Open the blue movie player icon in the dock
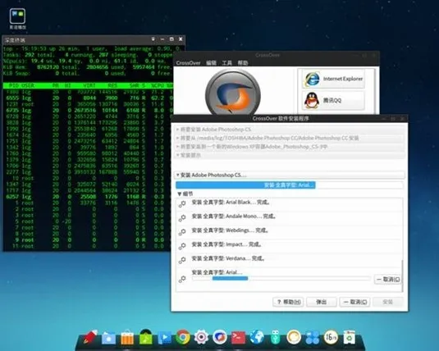This screenshot has height=351, width=439. (165, 338)
